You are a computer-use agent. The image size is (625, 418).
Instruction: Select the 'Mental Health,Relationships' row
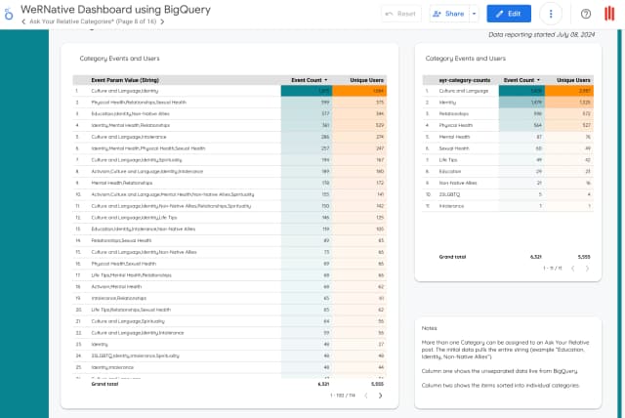coord(229,183)
